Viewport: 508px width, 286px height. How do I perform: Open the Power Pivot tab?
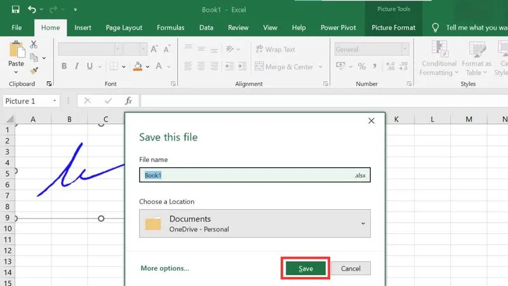[338, 27]
